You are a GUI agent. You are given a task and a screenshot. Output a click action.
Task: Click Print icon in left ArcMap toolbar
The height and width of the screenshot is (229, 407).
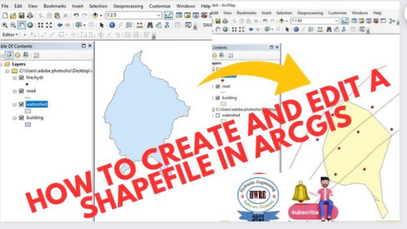pyautogui.click(x=30, y=15)
